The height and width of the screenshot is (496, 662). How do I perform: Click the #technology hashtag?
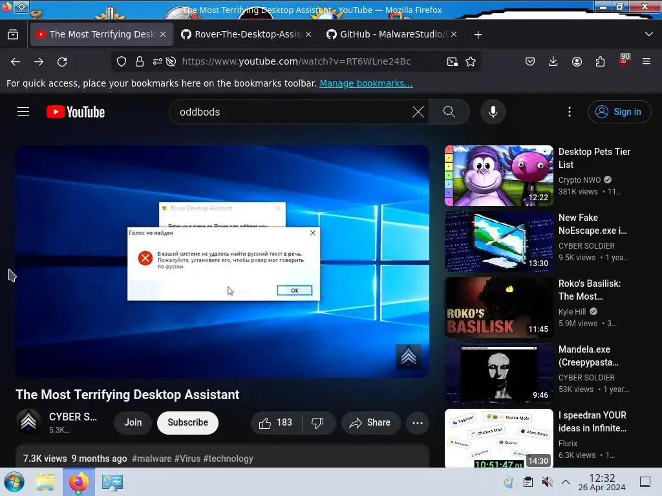click(x=228, y=459)
